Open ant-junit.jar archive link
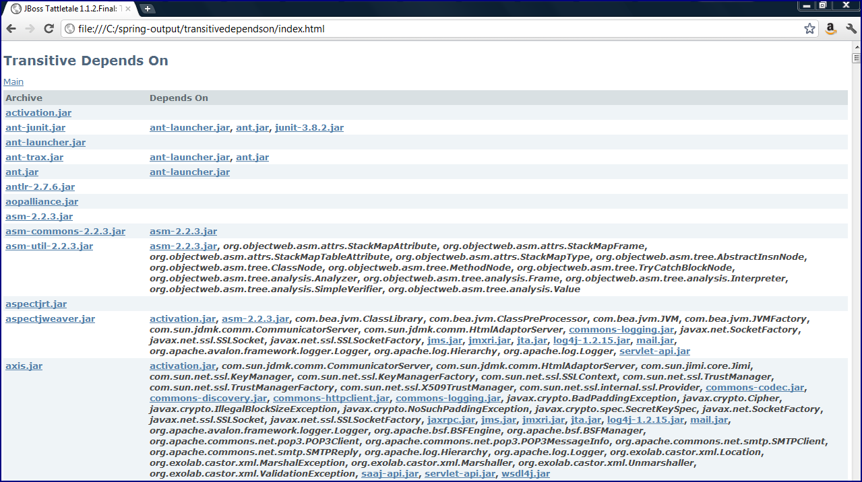Viewport: 862px width, 482px height. coord(35,127)
